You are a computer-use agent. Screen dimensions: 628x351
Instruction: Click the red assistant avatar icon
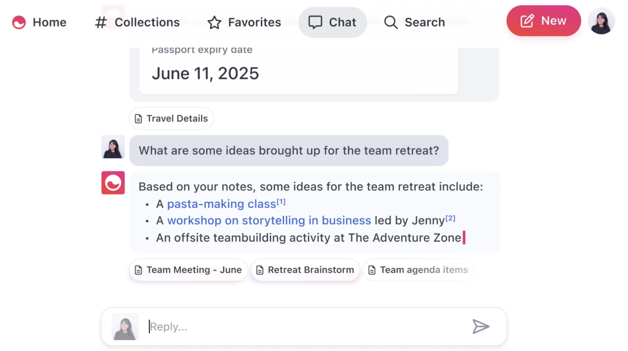(x=113, y=183)
